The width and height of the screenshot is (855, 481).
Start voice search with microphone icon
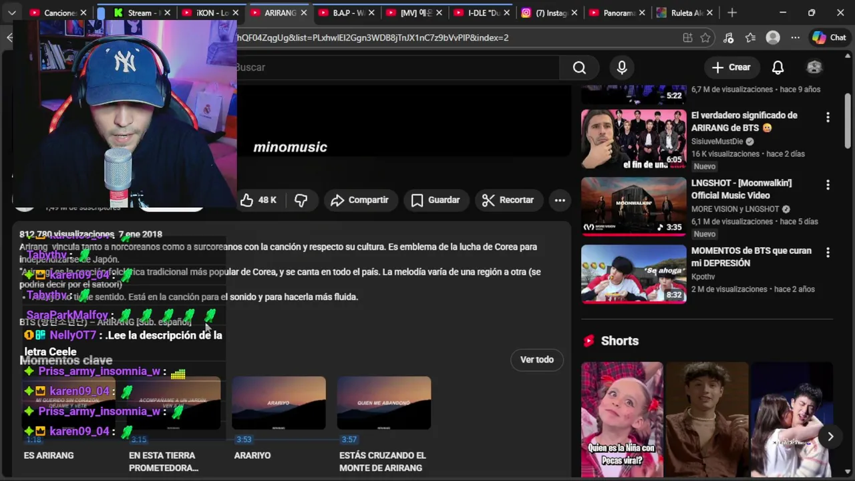tap(622, 67)
